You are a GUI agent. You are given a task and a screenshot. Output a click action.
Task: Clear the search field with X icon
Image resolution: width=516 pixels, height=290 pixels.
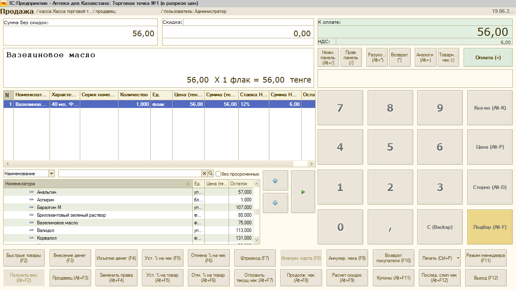pos(204,174)
